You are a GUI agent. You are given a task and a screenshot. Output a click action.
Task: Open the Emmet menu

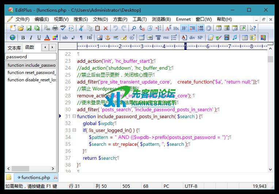[183, 19]
